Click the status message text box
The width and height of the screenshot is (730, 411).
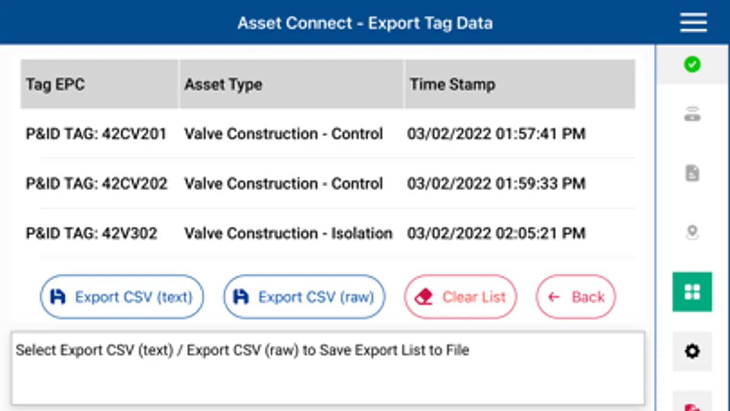(328, 368)
